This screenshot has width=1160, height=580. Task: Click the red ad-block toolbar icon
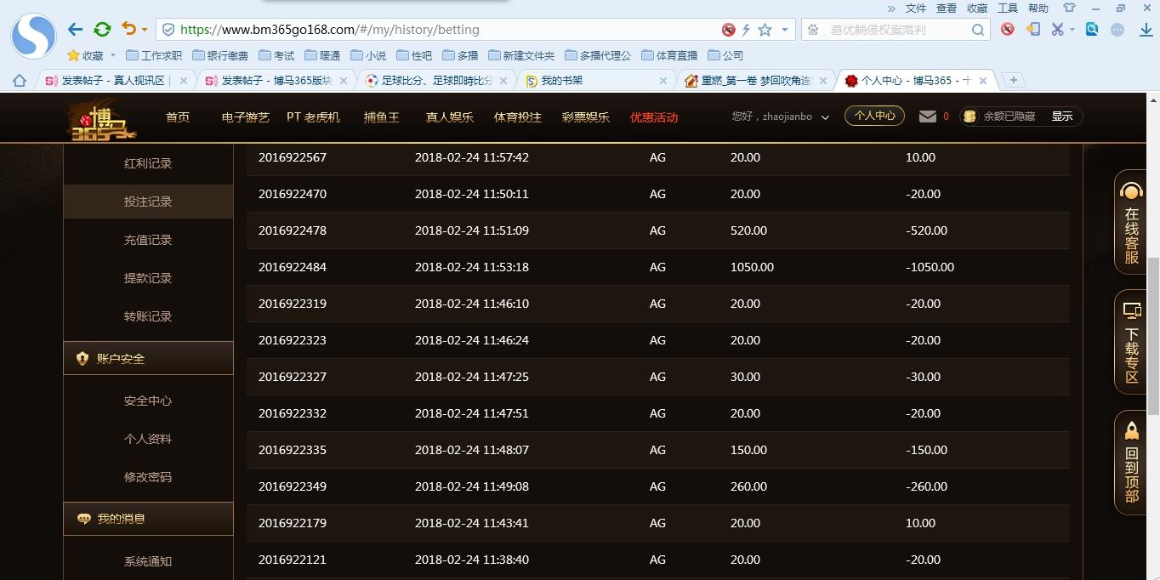(x=1008, y=29)
